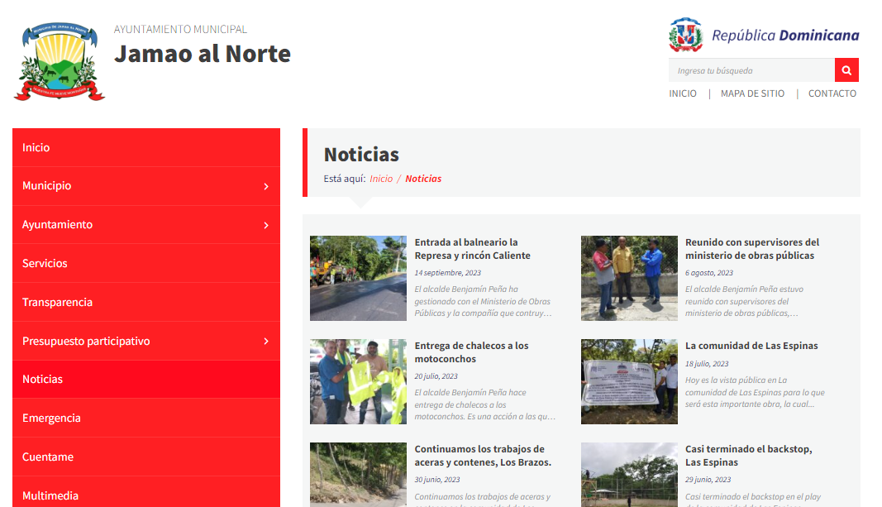The width and height of the screenshot is (882, 507).
Task: Click the '18 julio, 2023' date text
Action: pyautogui.click(x=707, y=364)
